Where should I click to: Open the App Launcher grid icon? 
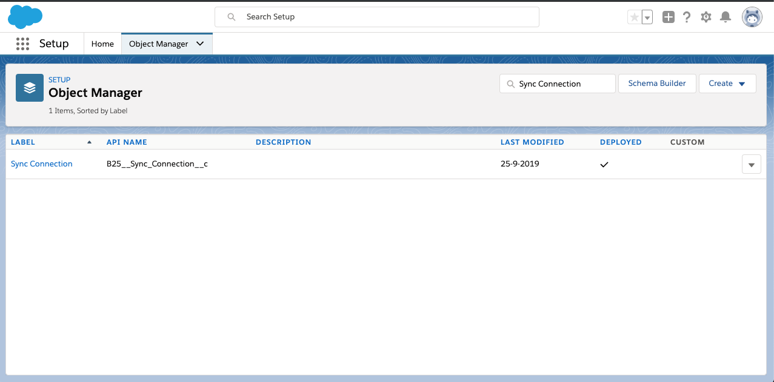click(x=22, y=44)
